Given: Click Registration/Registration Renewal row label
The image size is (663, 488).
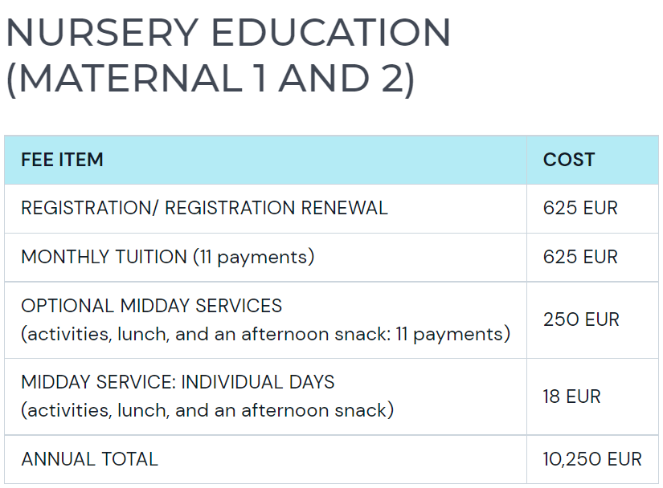Looking at the screenshot, I should tap(204, 208).
